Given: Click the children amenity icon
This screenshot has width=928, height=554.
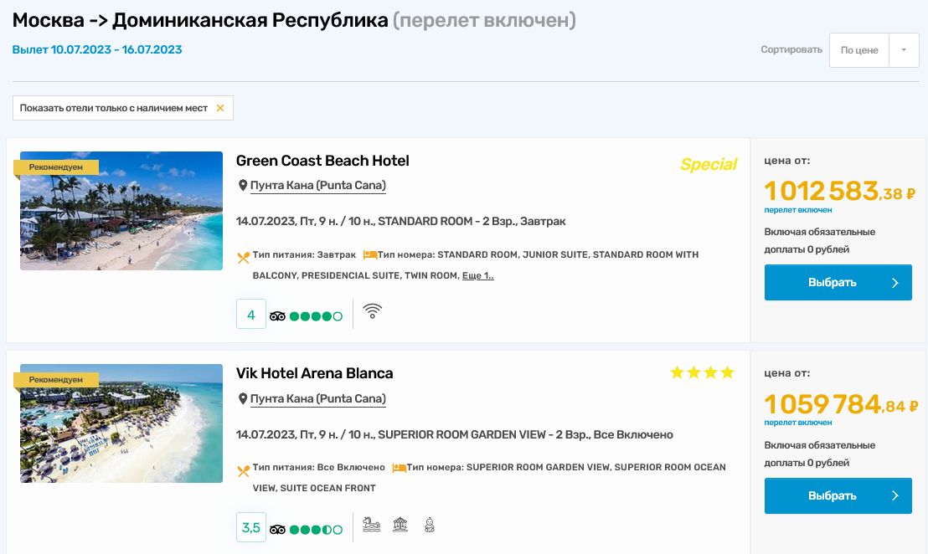Looking at the screenshot, I should coord(430,525).
